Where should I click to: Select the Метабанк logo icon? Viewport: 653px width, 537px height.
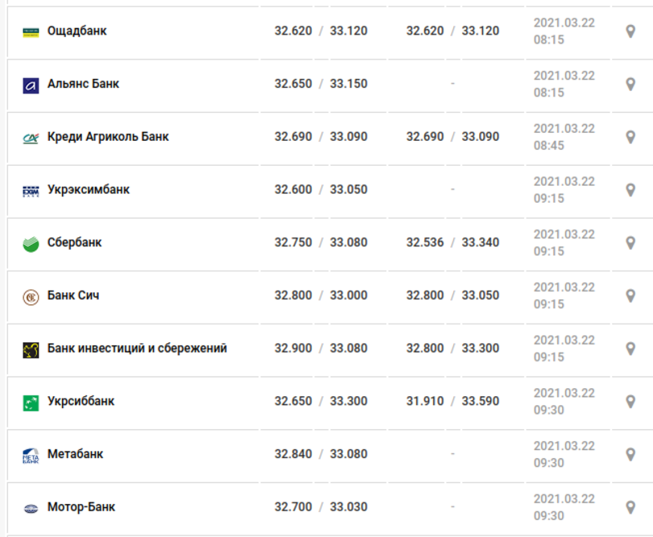click(31, 456)
